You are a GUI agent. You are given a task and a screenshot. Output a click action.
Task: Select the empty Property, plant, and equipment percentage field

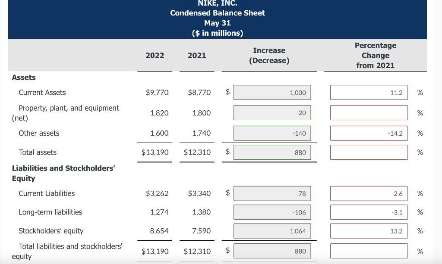[369, 112]
